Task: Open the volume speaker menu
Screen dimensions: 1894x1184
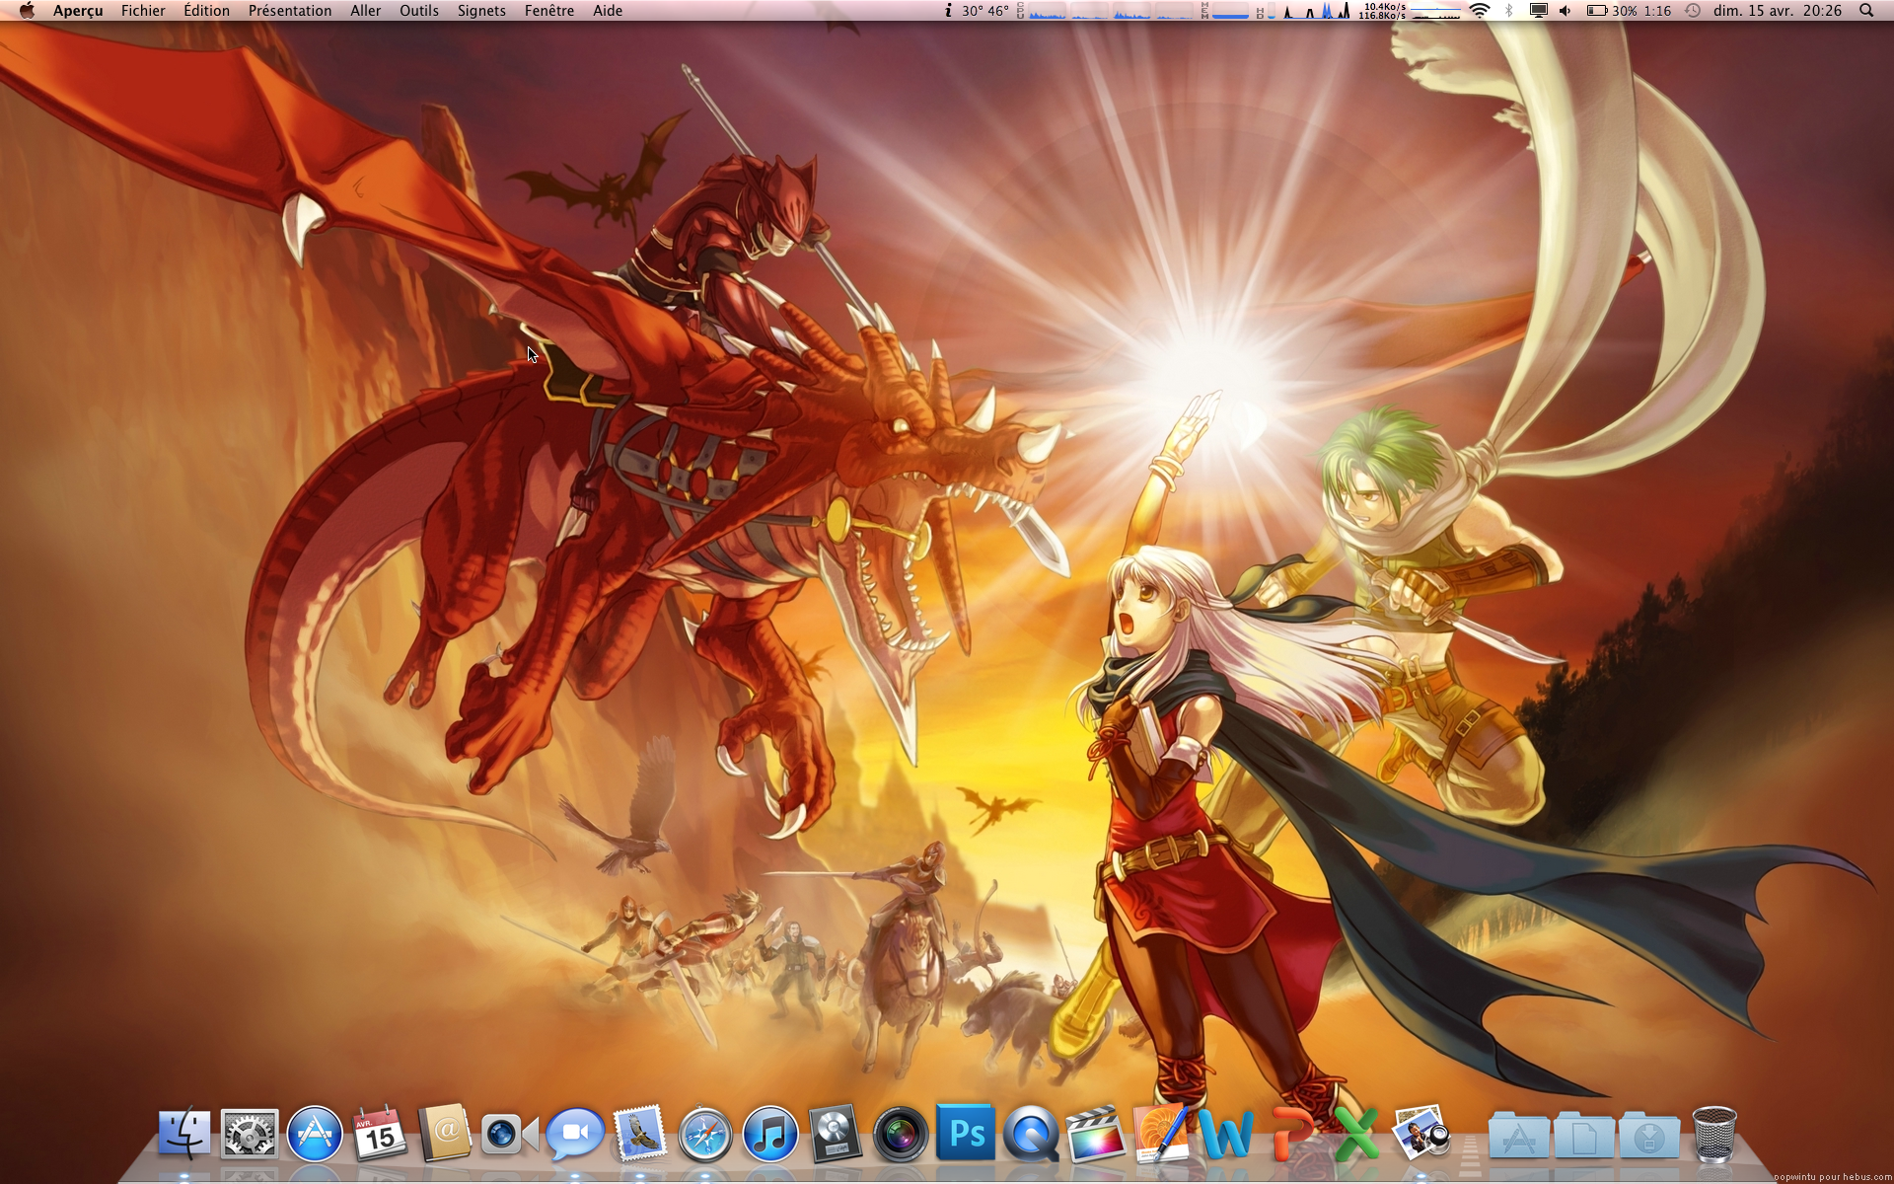Action: click(x=1566, y=11)
